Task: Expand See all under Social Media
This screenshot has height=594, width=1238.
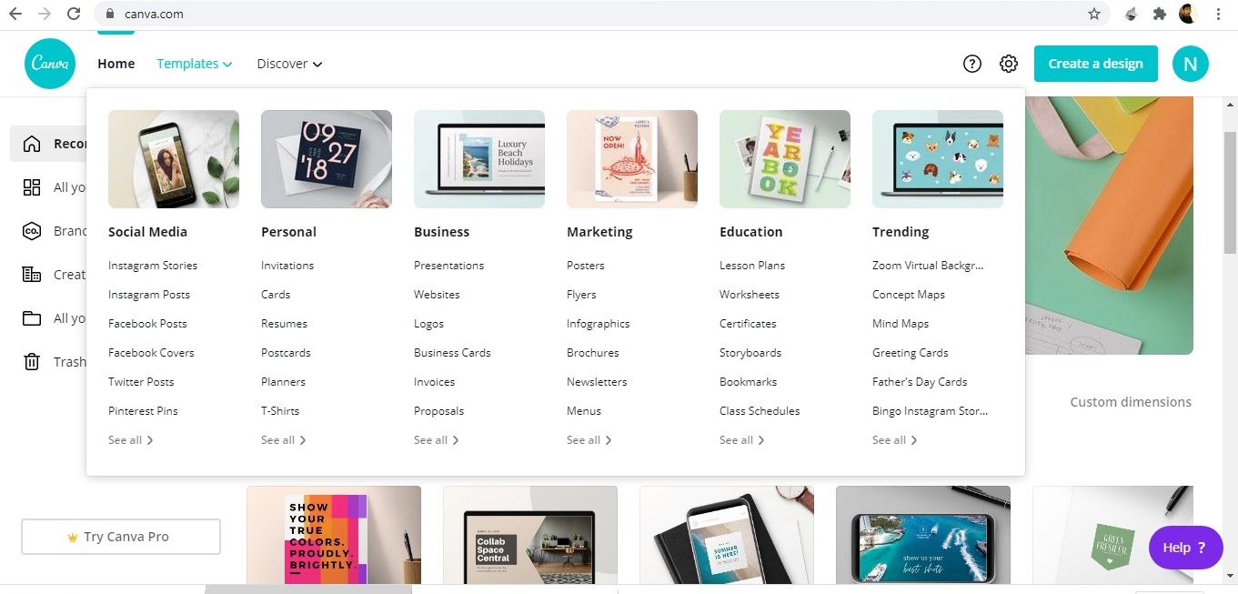Action: (130, 440)
